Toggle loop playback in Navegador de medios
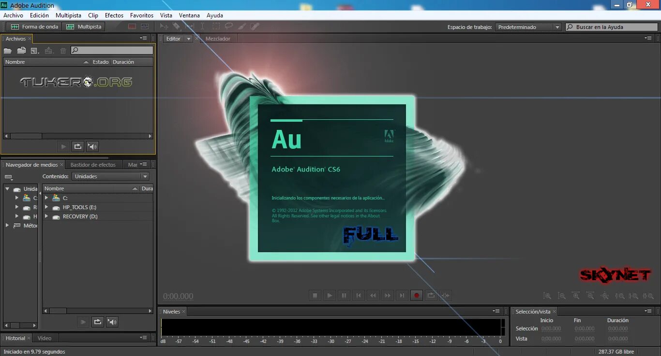661x356 pixels. 98,322
